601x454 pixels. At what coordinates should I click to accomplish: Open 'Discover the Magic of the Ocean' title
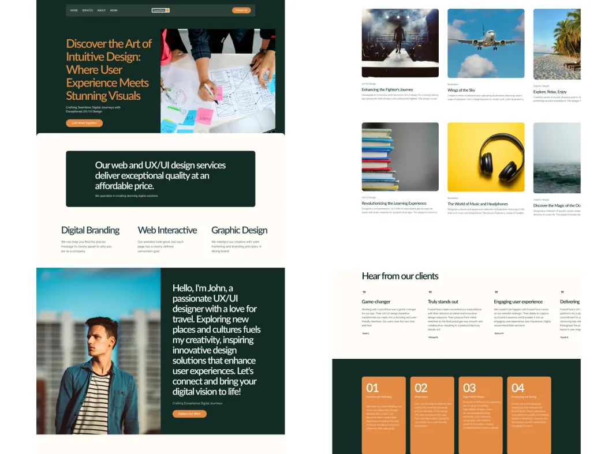click(x=557, y=206)
